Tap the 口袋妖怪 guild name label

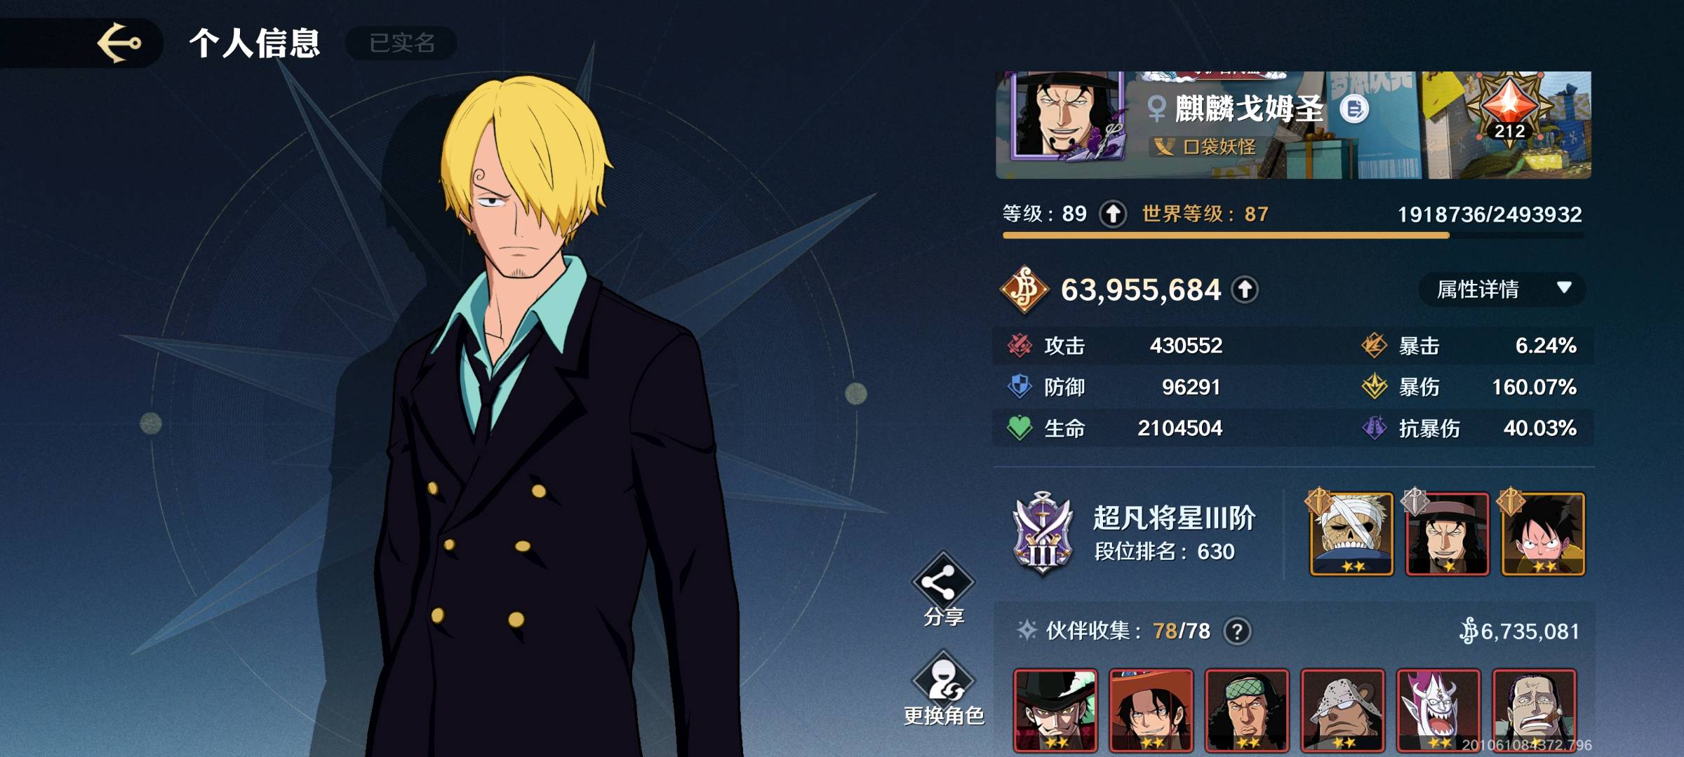click(1219, 146)
